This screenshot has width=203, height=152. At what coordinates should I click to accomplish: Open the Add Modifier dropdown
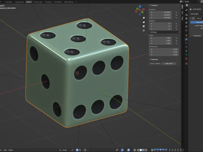tap(196, 14)
